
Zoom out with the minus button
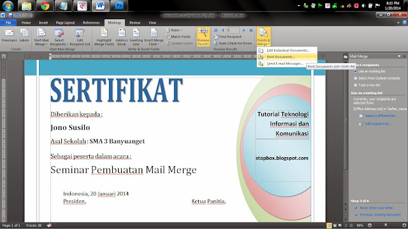point(370,225)
